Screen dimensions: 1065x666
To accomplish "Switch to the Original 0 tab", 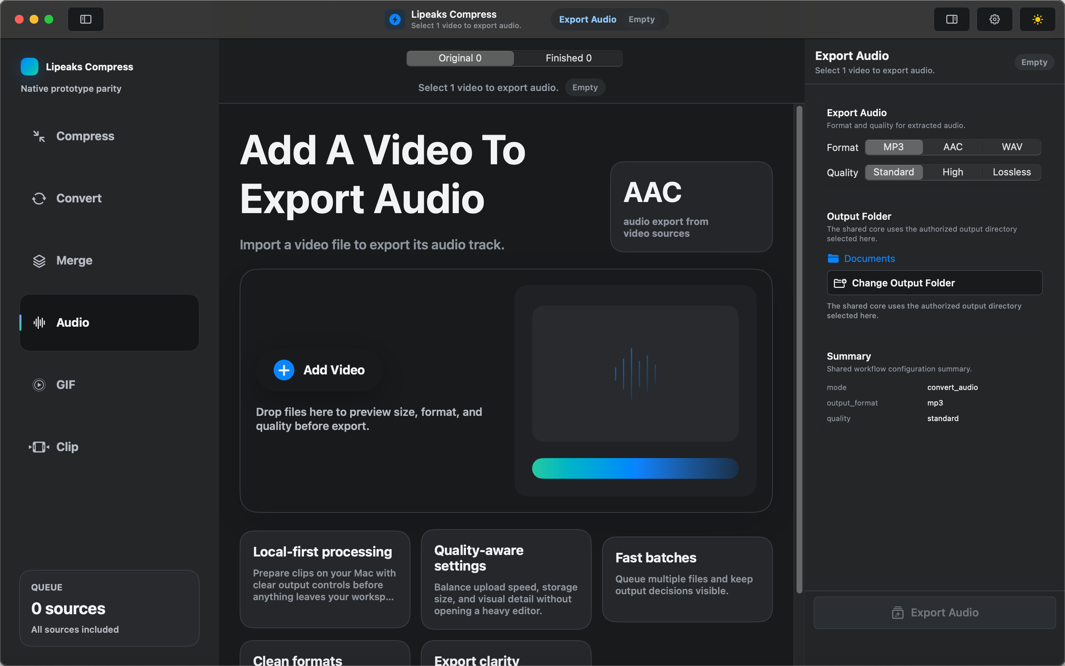I will (460, 58).
